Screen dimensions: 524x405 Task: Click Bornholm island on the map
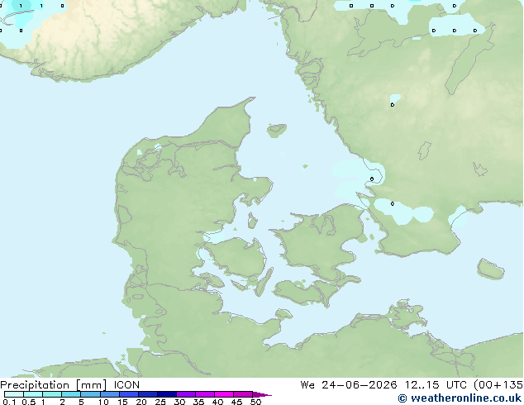(490, 269)
